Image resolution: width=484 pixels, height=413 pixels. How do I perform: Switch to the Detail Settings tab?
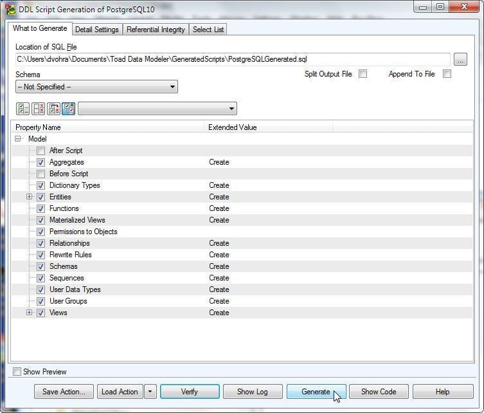(97, 30)
